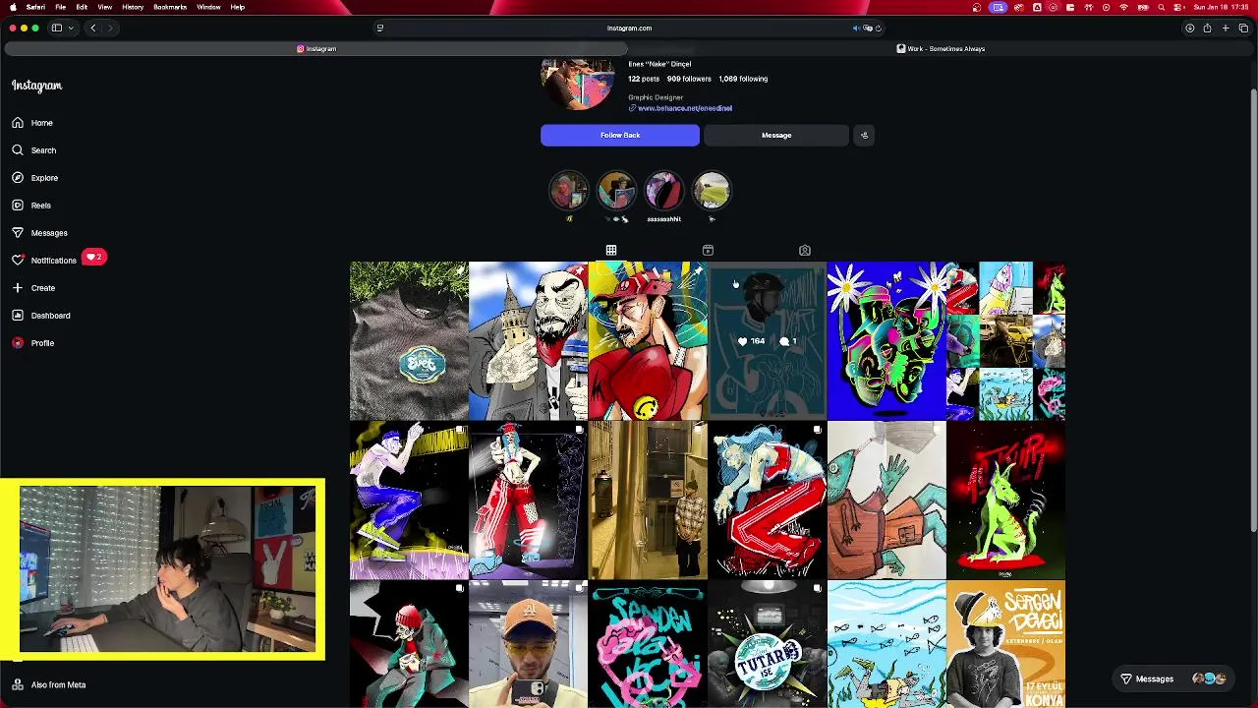Screen dimensions: 1258x708
Task: Show Safari tab overview
Action: (1243, 28)
